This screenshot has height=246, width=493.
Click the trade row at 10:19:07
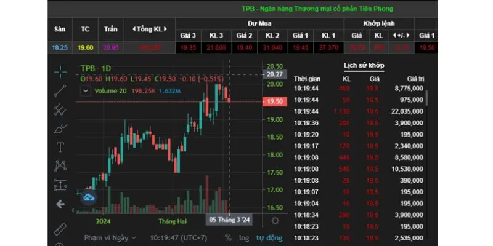359,192
